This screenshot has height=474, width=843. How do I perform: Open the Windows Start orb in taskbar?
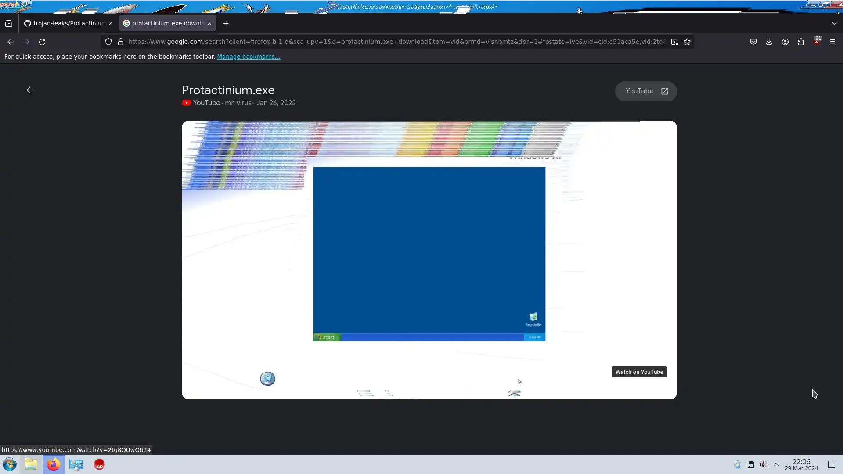(x=10, y=464)
